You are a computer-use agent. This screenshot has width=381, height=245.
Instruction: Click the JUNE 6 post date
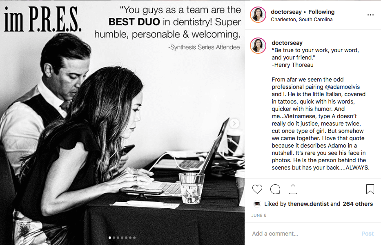coord(259,215)
